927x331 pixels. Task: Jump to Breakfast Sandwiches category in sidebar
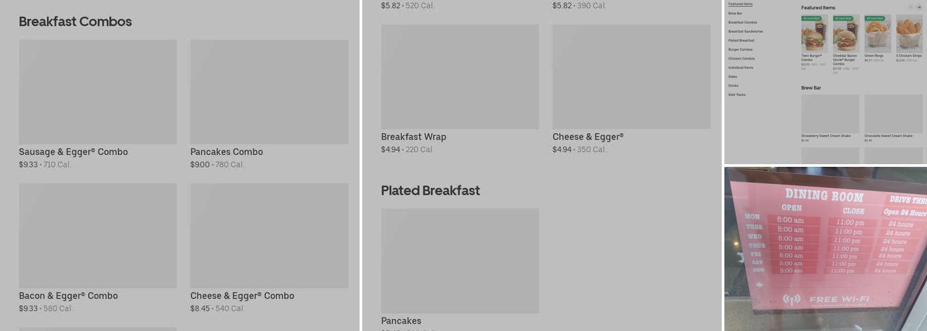click(746, 31)
